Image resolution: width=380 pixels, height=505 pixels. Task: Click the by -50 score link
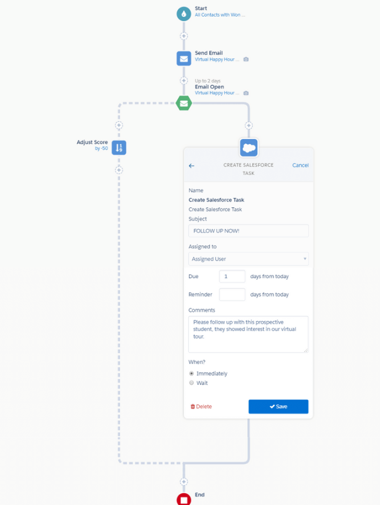101,148
